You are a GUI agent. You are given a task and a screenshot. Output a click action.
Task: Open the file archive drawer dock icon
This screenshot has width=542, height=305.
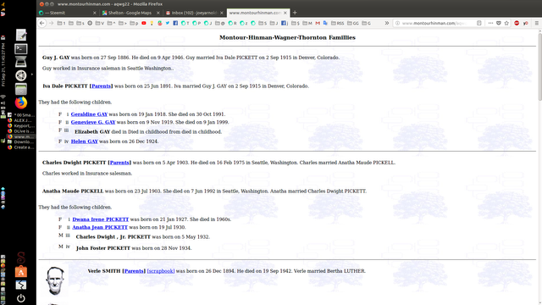pyautogui.click(x=21, y=89)
